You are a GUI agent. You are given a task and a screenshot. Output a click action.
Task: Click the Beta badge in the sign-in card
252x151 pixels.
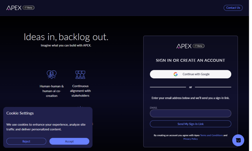(x=199, y=46)
